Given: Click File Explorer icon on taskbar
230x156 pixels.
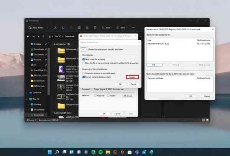Looking at the screenshot, I should point(108,152).
